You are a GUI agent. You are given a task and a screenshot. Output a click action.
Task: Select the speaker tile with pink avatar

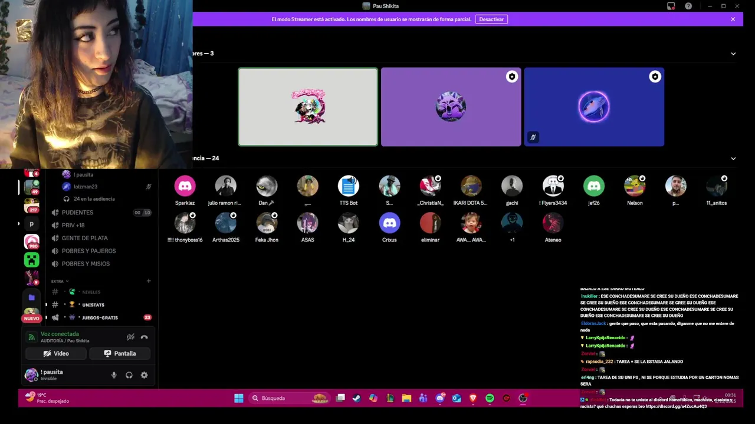click(308, 107)
